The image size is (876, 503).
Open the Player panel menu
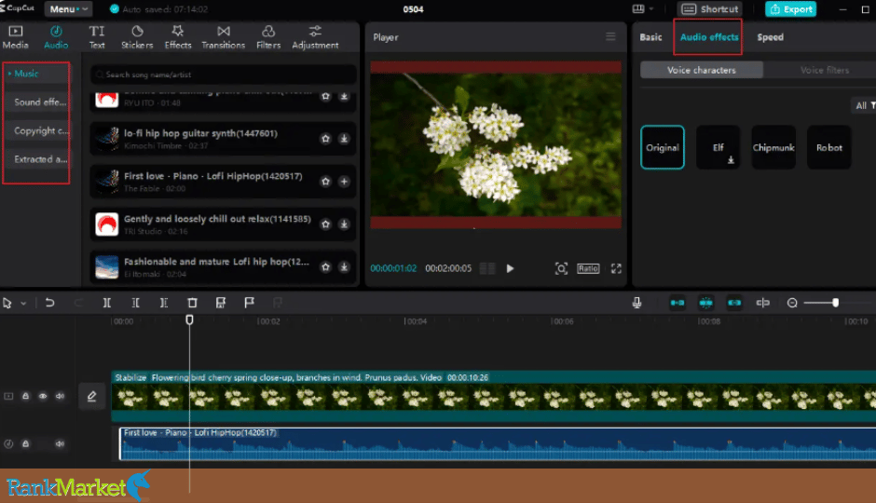tap(610, 37)
